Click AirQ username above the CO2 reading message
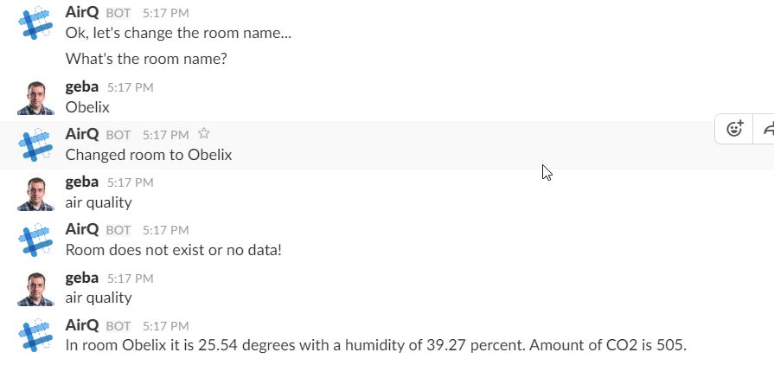This screenshot has height=365, width=774. click(x=82, y=324)
